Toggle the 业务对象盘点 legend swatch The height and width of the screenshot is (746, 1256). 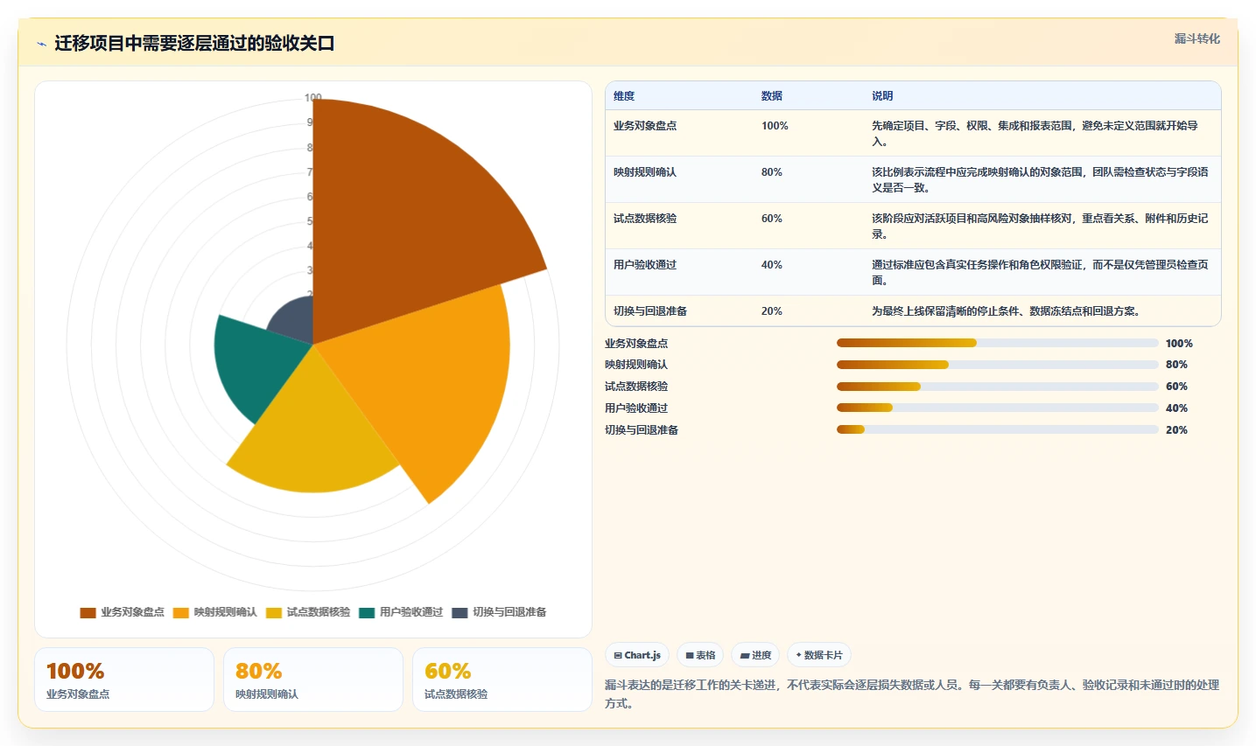pos(88,613)
